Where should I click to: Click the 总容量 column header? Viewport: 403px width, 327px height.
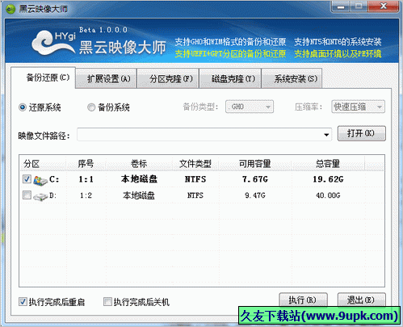coord(328,163)
